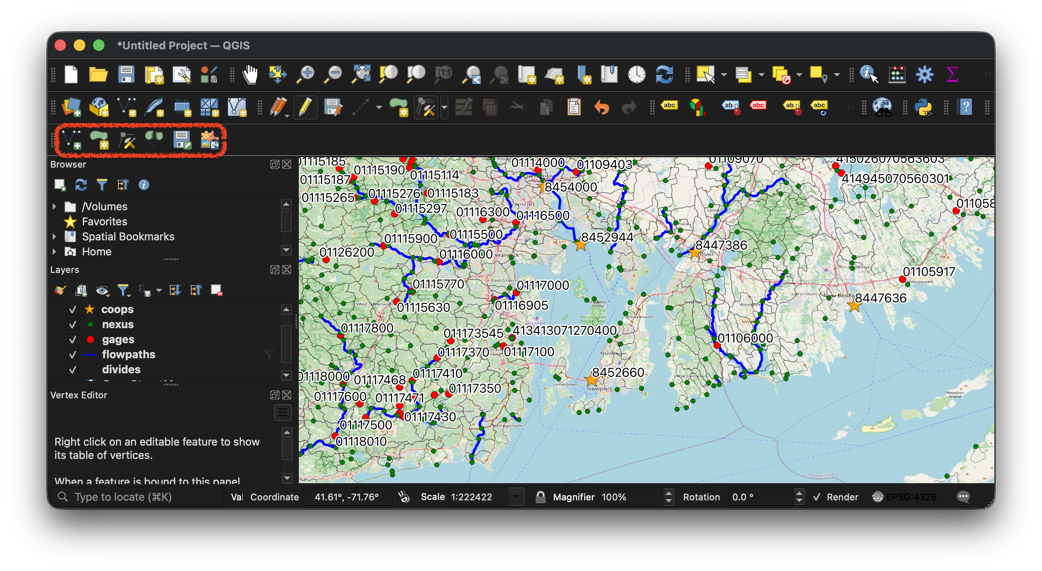Show statistical summary with the sigma icon
The image size is (1042, 571).
pos(952,74)
